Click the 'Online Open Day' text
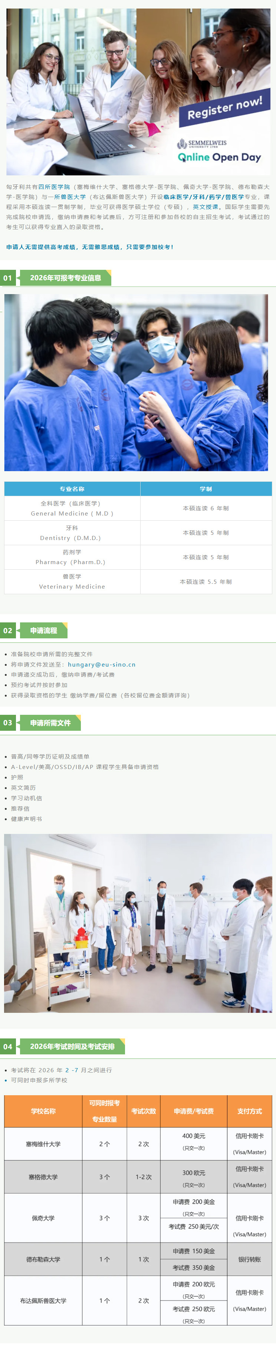Screen dimensions: 276x1345 click(219, 157)
